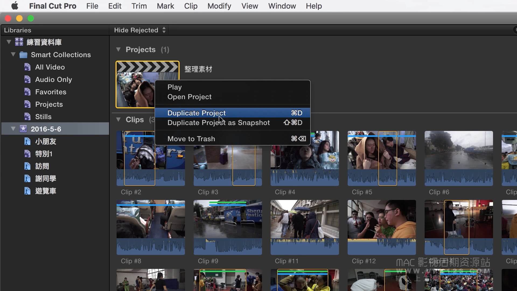The image size is (517, 291).
Task: Click the Favorites smart collection icon
Action: tap(27, 92)
